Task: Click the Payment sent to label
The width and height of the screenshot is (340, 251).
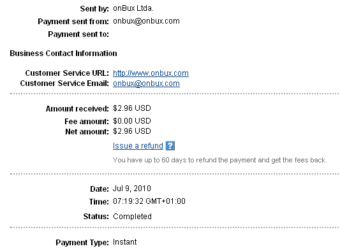Action: 78,34
